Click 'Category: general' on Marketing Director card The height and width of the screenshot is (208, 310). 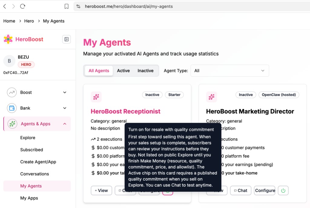[x=224, y=121]
